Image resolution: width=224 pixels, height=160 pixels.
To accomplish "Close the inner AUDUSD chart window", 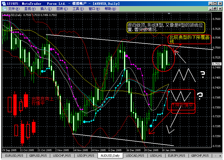I will (x=220, y=9).
